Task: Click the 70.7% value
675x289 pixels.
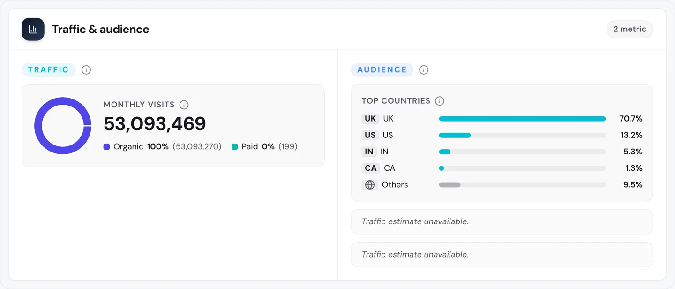Action: click(x=631, y=119)
